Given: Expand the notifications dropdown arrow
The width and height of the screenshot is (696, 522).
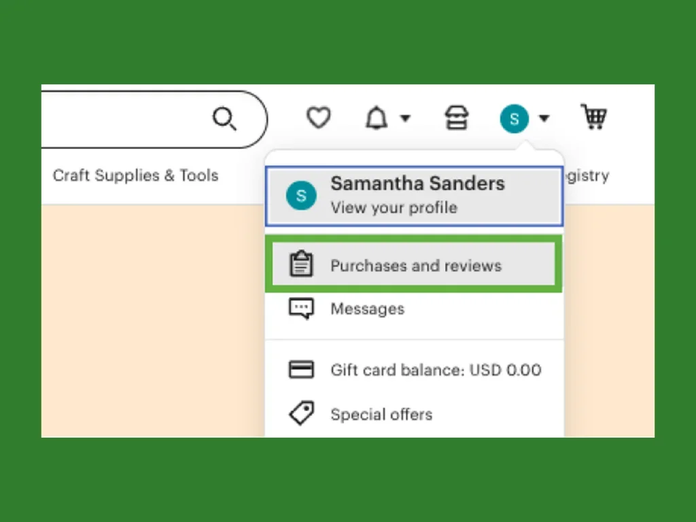Looking at the screenshot, I should [x=405, y=118].
